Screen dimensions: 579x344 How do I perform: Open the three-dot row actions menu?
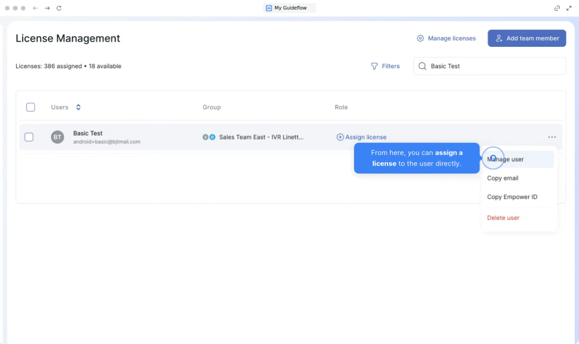click(552, 137)
